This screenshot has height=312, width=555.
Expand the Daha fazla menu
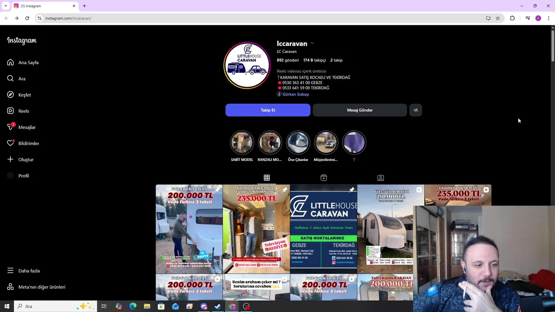tap(23, 271)
